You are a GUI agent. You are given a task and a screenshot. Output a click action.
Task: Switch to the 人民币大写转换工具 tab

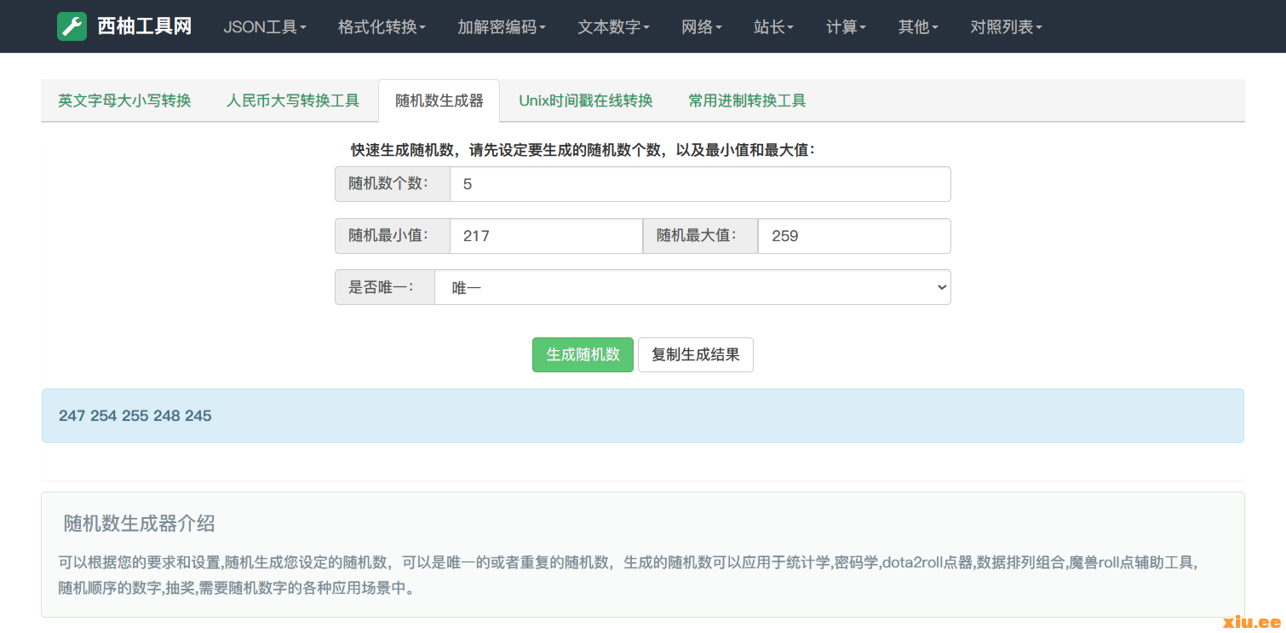pyautogui.click(x=293, y=101)
